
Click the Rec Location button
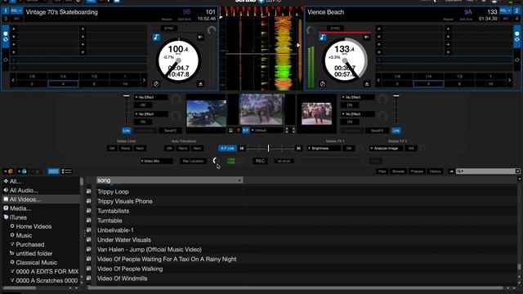tap(193, 161)
